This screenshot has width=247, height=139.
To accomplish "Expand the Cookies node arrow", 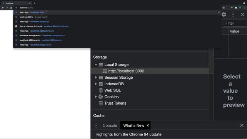I will pos(96,97).
